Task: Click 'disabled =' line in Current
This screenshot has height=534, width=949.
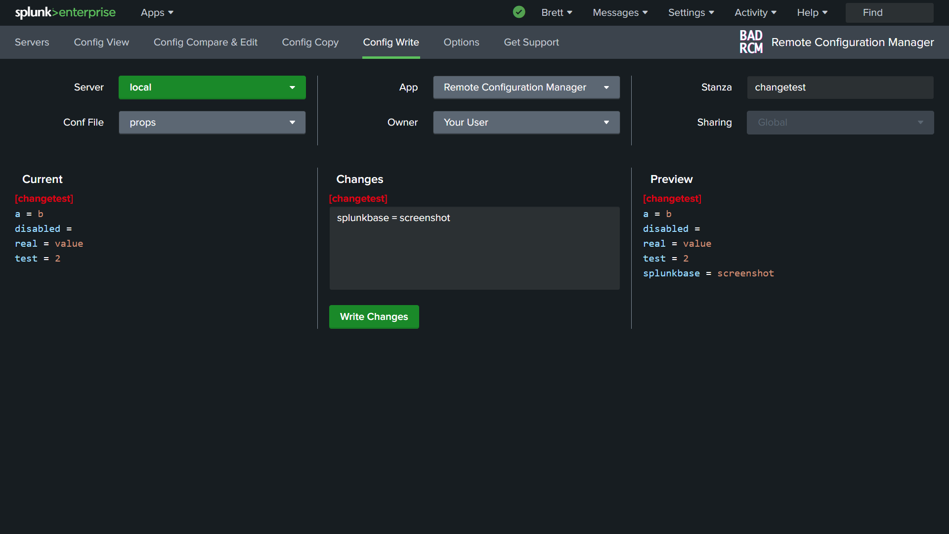Action: click(x=43, y=229)
